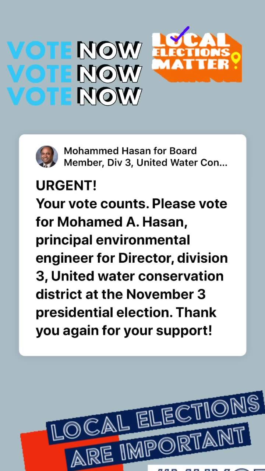The height and width of the screenshot is (471, 265).
Task: Tap the LOCAL ELECTIONS blue banner
Action: coord(155,417)
